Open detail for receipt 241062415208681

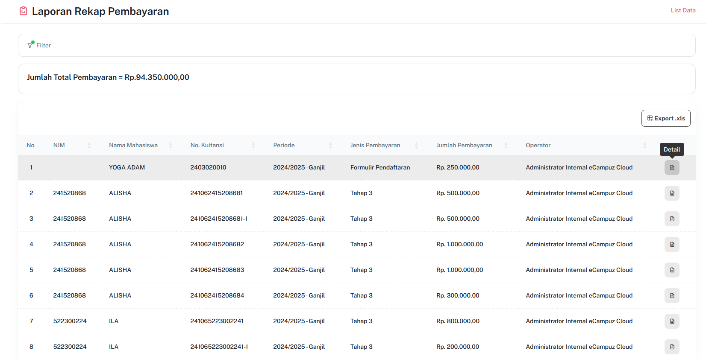(672, 193)
